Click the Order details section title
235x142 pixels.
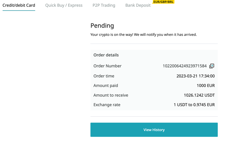point(106,55)
